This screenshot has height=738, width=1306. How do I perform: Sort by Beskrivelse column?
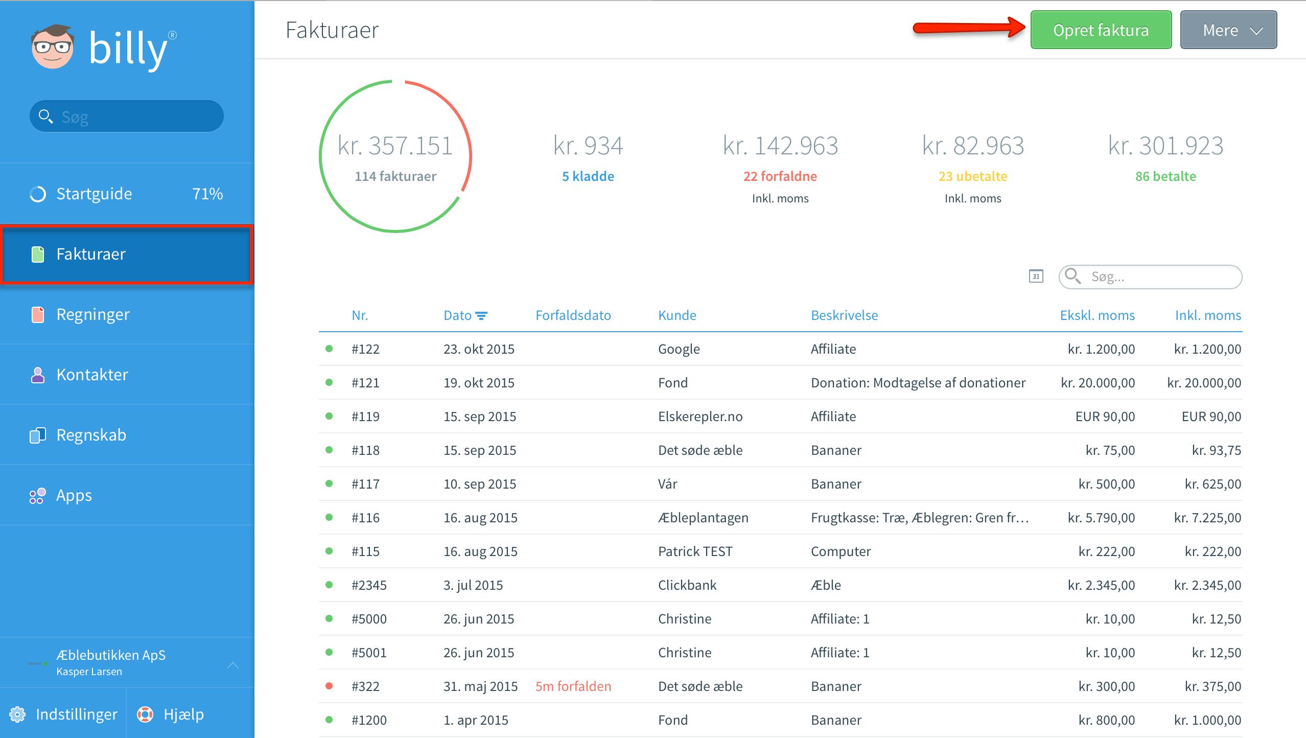[x=844, y=315]
